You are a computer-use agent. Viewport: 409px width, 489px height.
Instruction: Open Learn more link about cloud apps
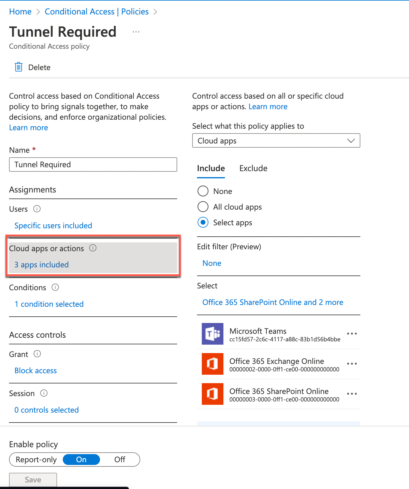(x=268, y=106)
